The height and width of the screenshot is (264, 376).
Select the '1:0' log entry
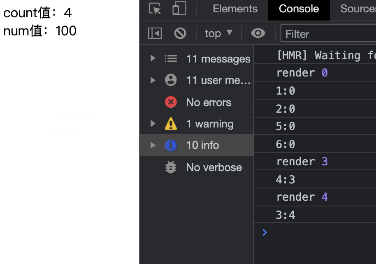315,90
